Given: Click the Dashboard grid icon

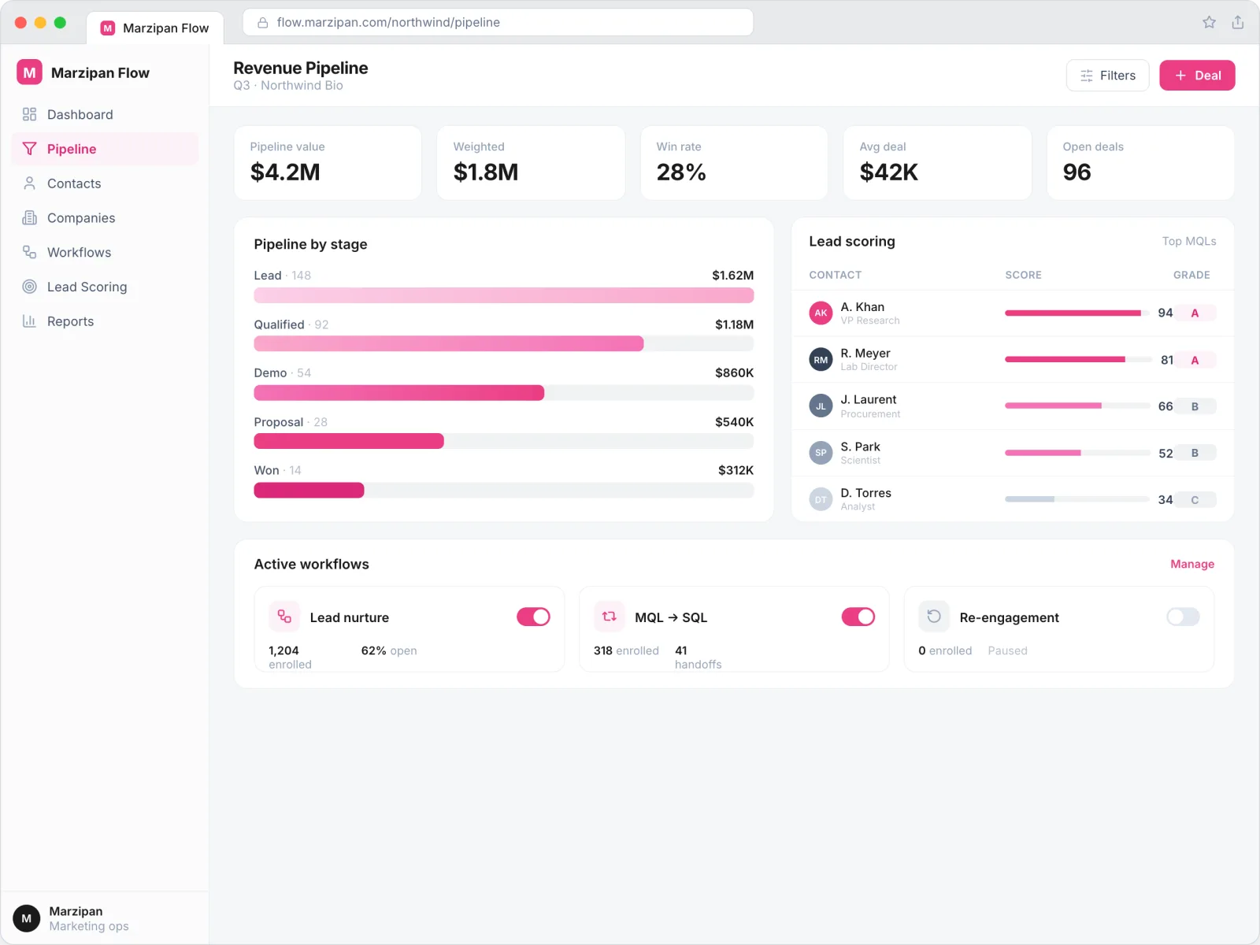Looking at the screenshot, I should [x=29, y=114].
